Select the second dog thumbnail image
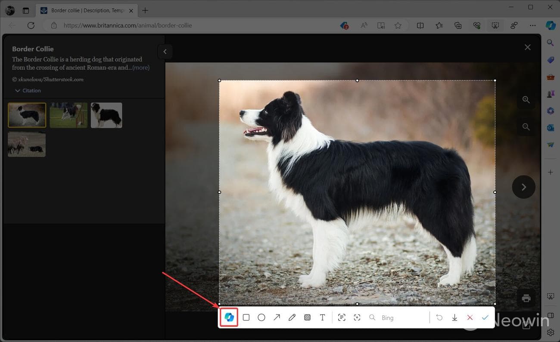Image resolution: width=560 pixels, height=342 pixels. [68, 115]
